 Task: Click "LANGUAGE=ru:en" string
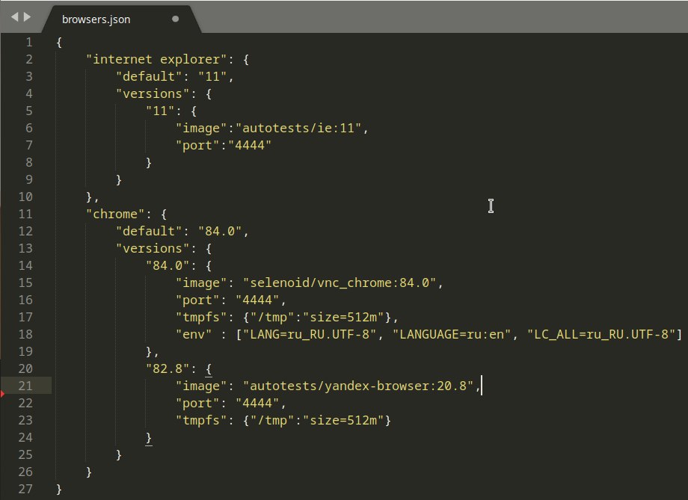click(x=451, y=334)
